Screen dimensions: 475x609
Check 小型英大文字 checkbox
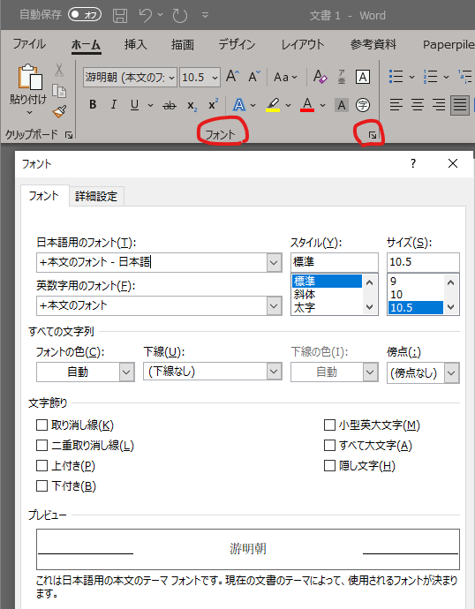[329, 425]
